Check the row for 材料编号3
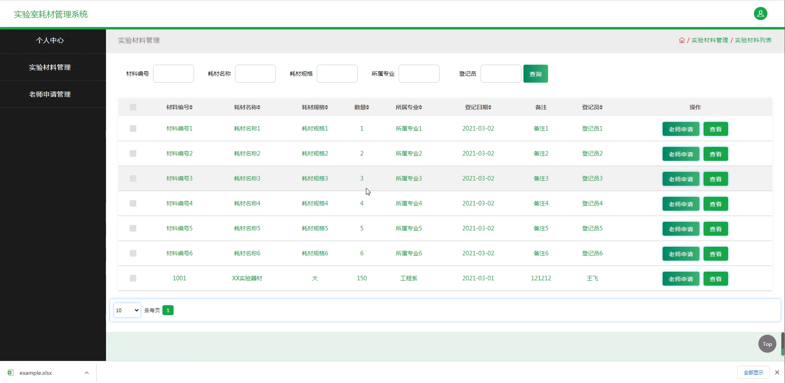785x383 pixels. click(x=133, y=178)
